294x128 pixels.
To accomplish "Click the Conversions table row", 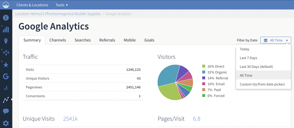I will pyautogui.click(x=83, y=96).
